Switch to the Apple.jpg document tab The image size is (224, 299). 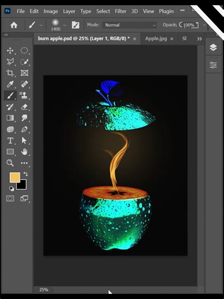pos(156,39)
